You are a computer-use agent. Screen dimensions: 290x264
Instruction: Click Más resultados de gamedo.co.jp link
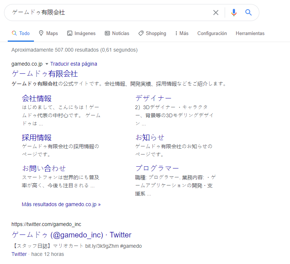61,204
